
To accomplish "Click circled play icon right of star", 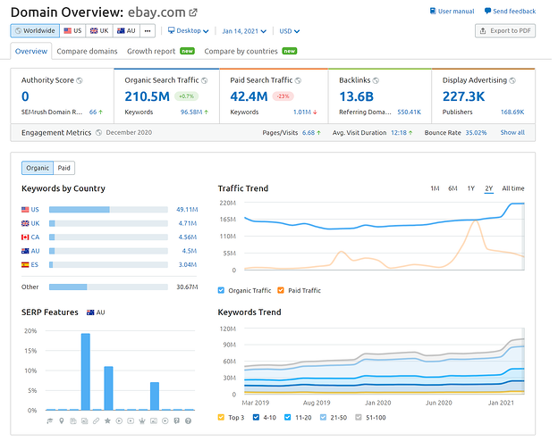I will (x=119, y=421).
